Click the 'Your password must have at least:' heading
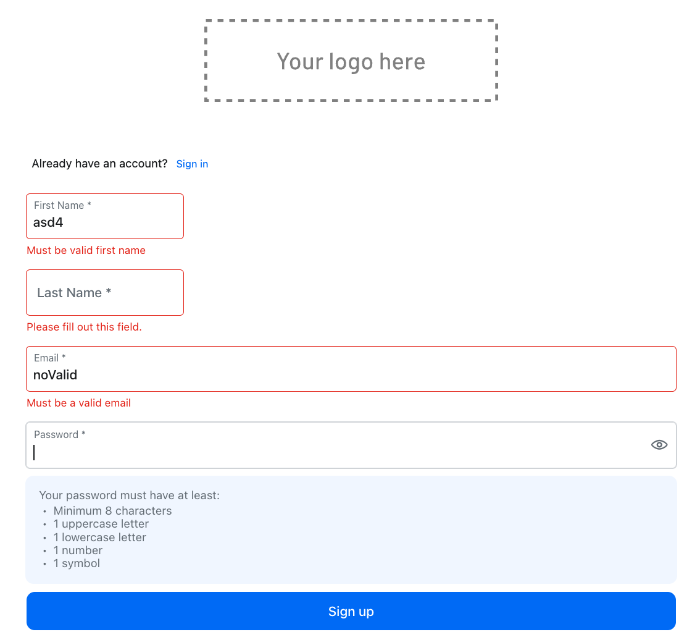 point(130,495)
